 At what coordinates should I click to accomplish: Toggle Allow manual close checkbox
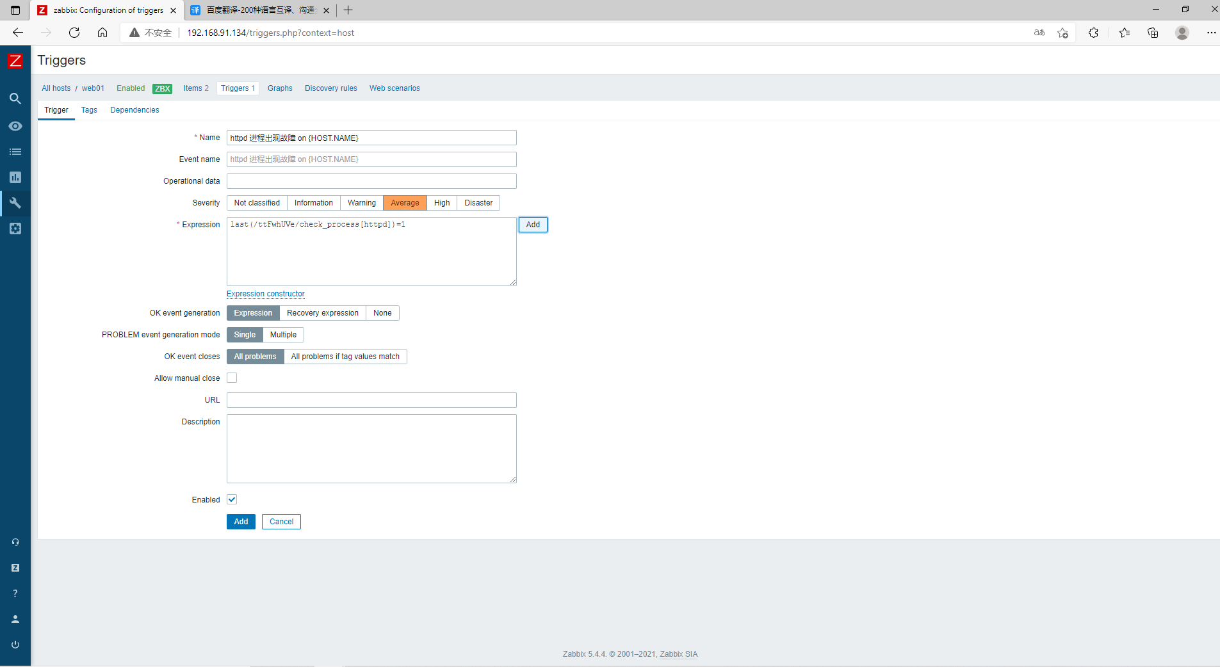[x=232, y=378]
